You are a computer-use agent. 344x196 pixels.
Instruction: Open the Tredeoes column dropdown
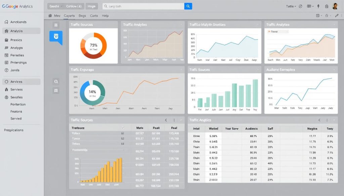point(123,128)
